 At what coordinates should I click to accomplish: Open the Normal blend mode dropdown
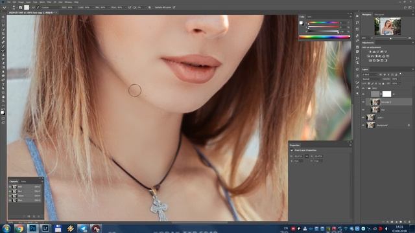(x=372, y=79)
